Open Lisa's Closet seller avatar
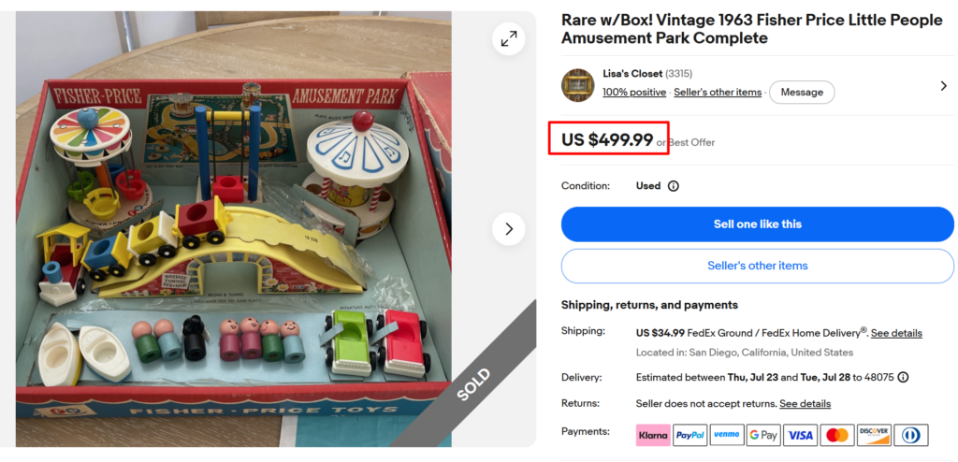Screen dimensions: 958x462 tap(577, 85)
